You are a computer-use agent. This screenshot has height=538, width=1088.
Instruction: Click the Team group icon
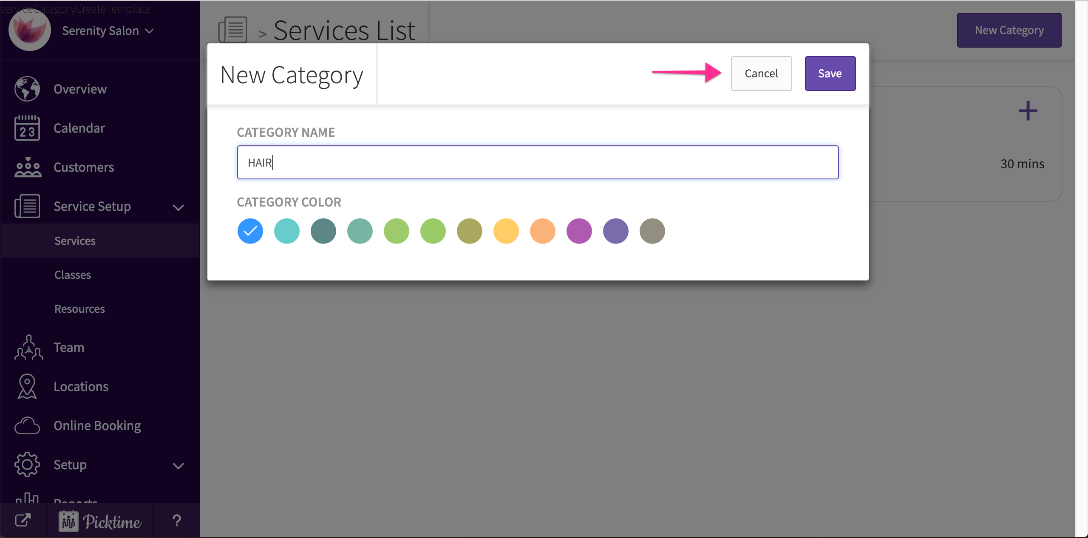tap(28, 347)
